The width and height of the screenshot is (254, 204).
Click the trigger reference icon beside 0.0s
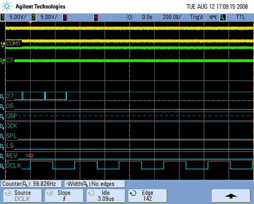[130, 17]
